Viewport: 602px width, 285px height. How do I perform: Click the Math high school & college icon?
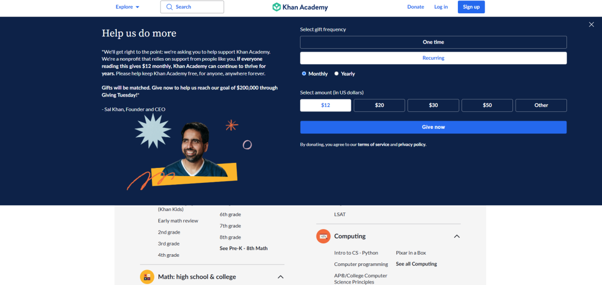click(147, 277)
